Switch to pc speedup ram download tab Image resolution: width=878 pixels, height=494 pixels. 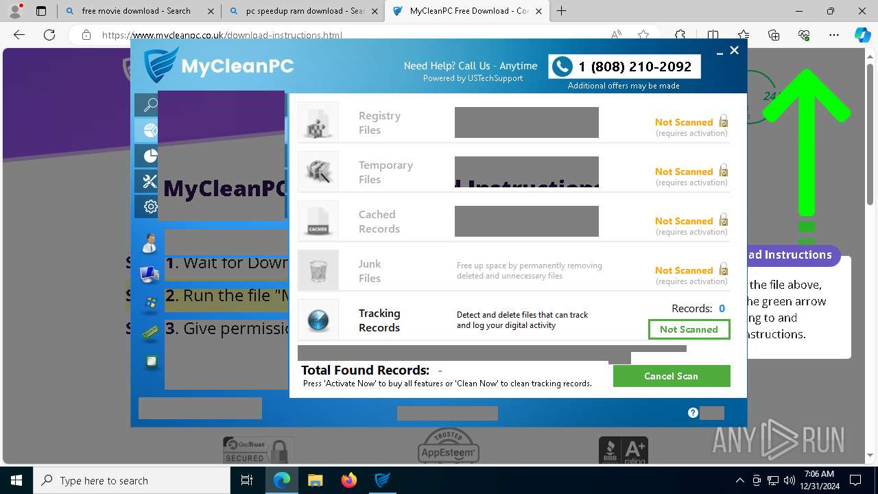coord(304,11)
